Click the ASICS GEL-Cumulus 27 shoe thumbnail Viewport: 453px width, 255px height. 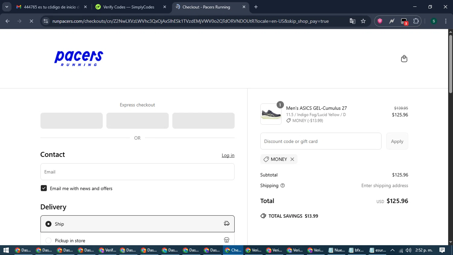click(271, 114)
